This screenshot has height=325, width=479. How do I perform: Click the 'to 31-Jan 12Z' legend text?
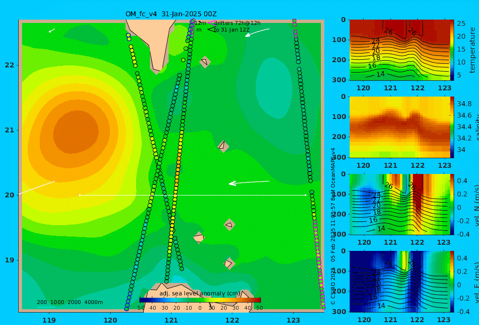pyautogui.click(x=232, y=30)
